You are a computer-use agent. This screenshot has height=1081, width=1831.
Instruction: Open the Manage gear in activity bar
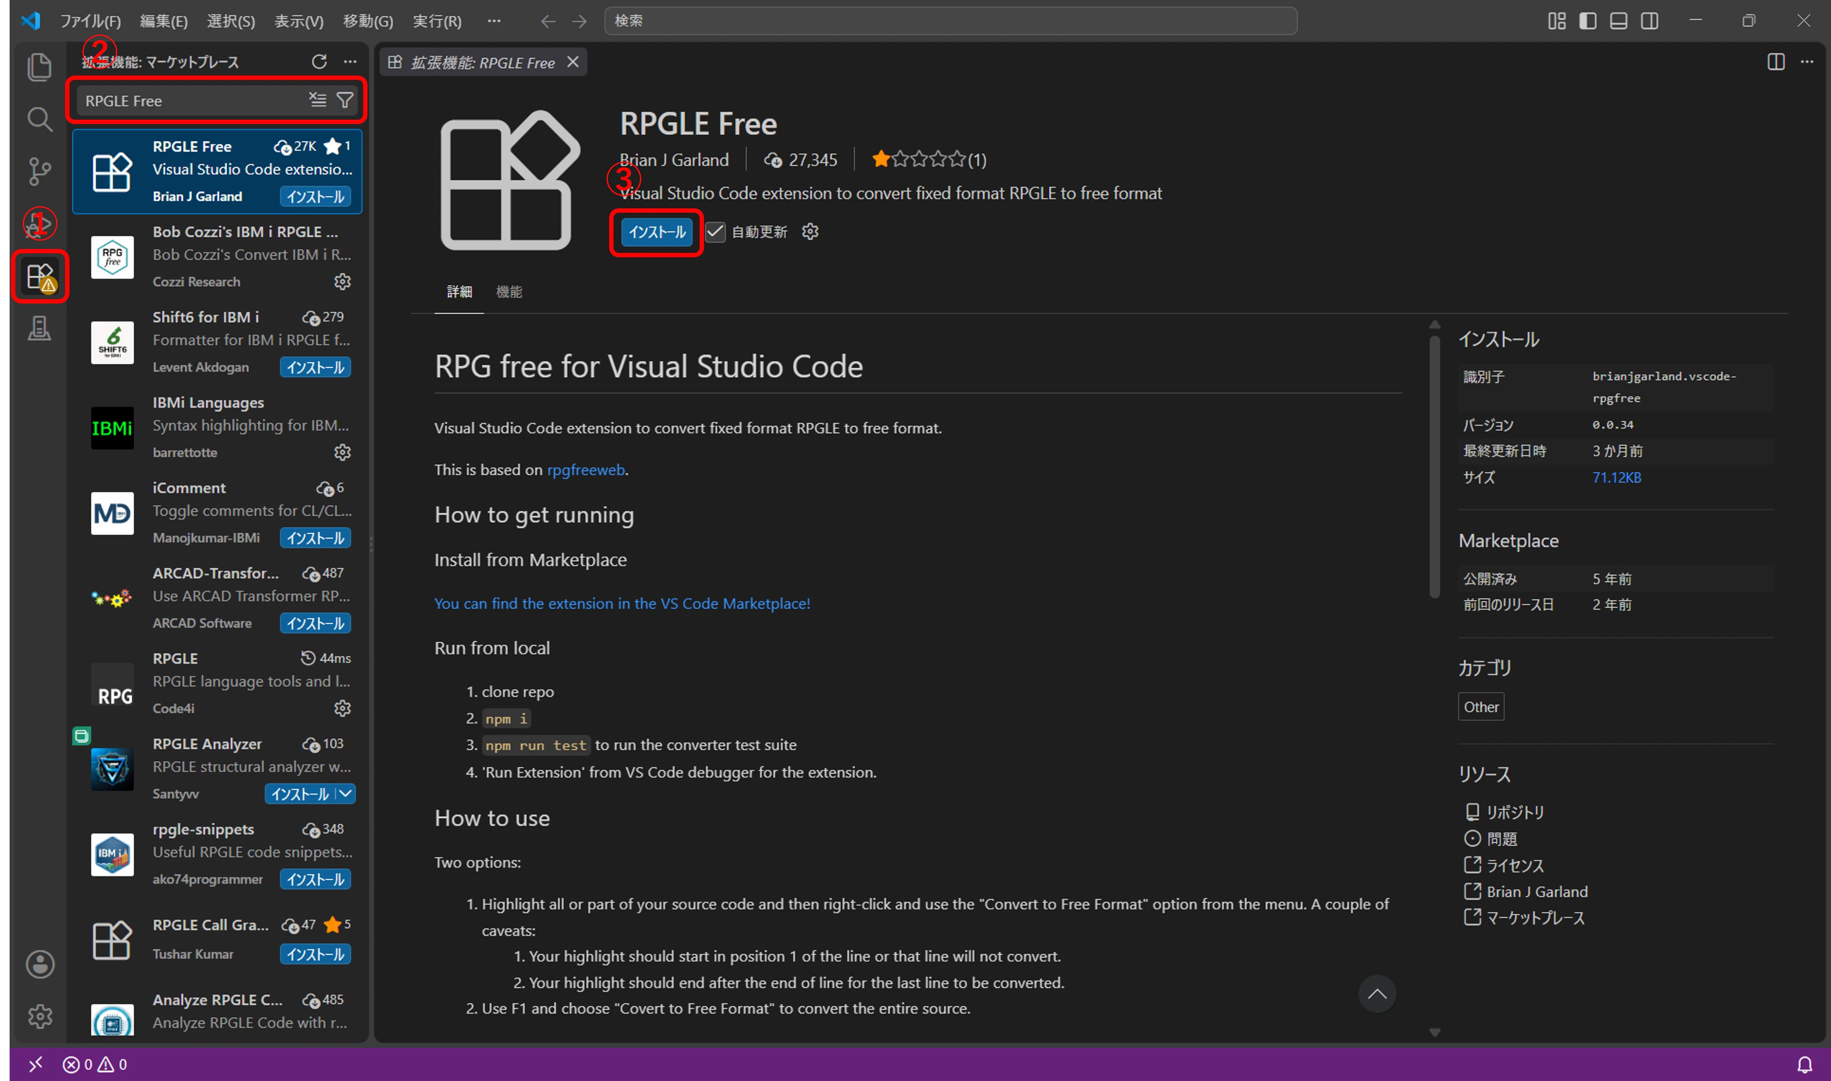click(39, 1016)
